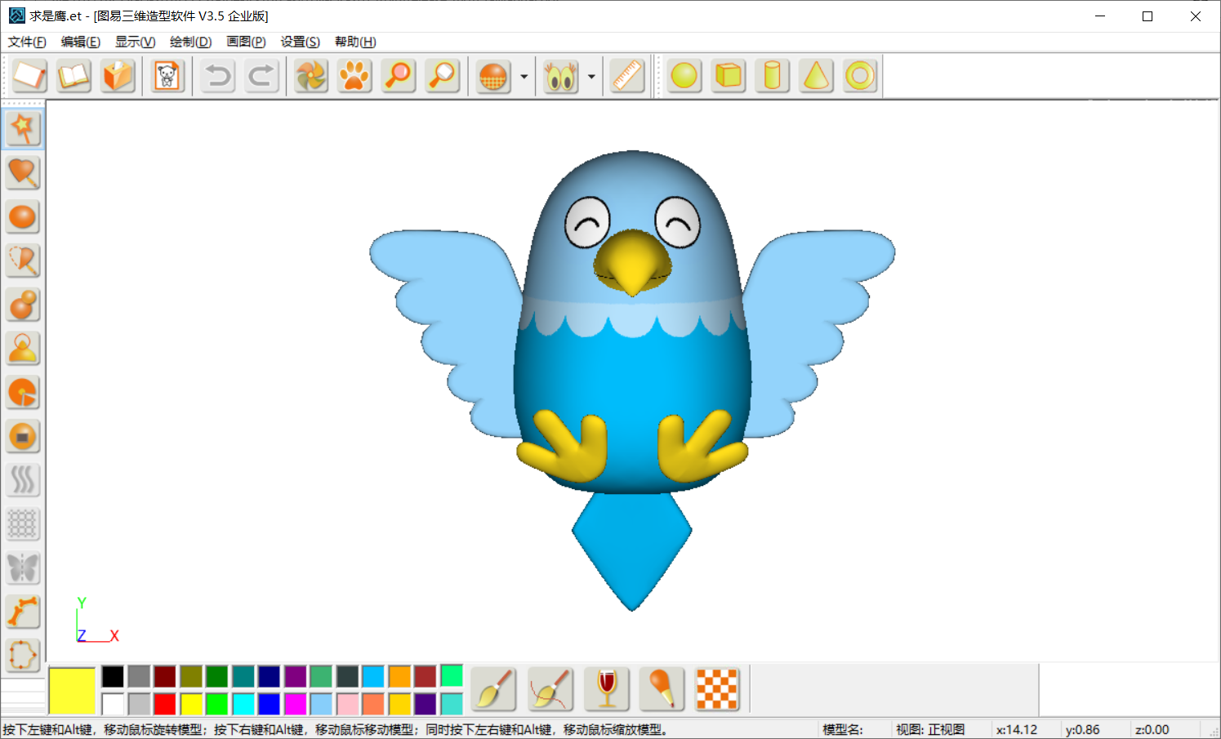Select the heart-on-stick shape tool
This screenshot has height=739, width=1221.
click(23, 172)
